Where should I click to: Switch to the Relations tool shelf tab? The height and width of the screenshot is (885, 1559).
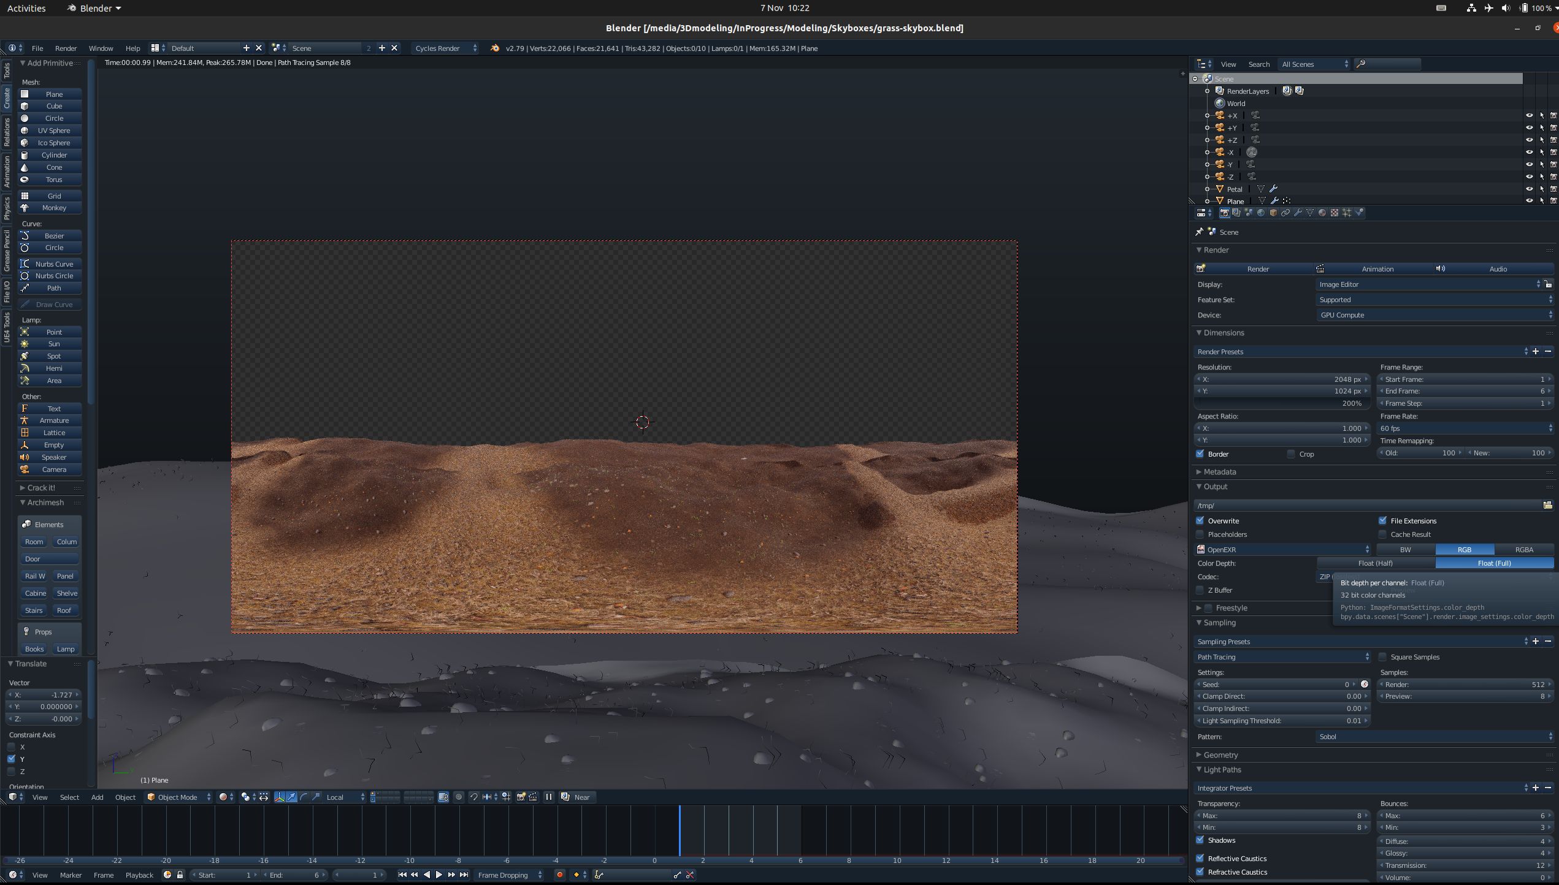click(x=7, y=132)
